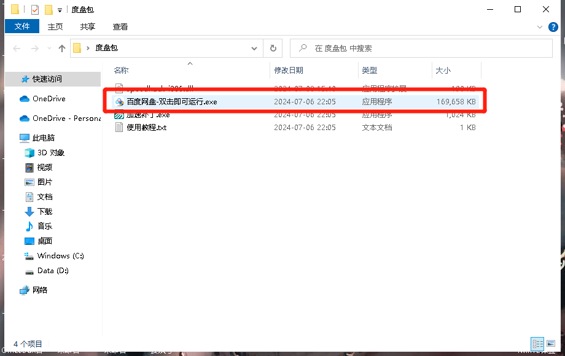This screenshot has height=356, width=565.
Task: Select the 使用教程.txt file
Action: [x=147, y=128]
